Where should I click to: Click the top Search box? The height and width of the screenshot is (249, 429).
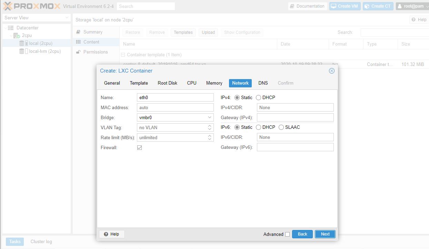[146, 6]
